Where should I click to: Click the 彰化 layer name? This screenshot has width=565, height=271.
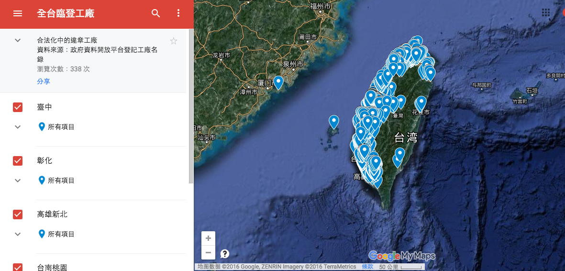click(x=44, y=161)
